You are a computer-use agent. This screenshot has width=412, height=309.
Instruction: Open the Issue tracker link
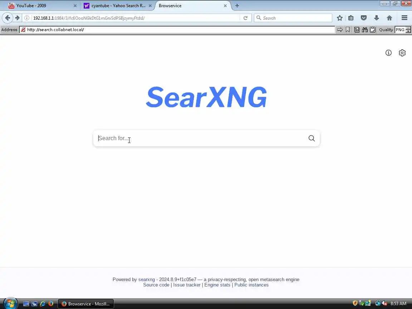coord(187,285)
